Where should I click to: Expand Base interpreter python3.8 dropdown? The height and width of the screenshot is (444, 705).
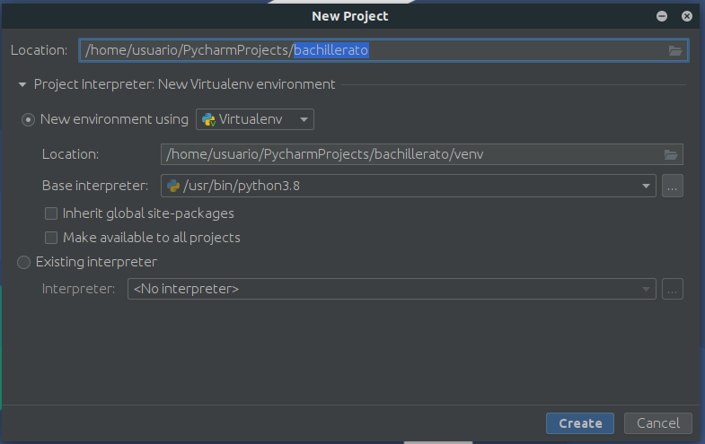click(646, 186)
